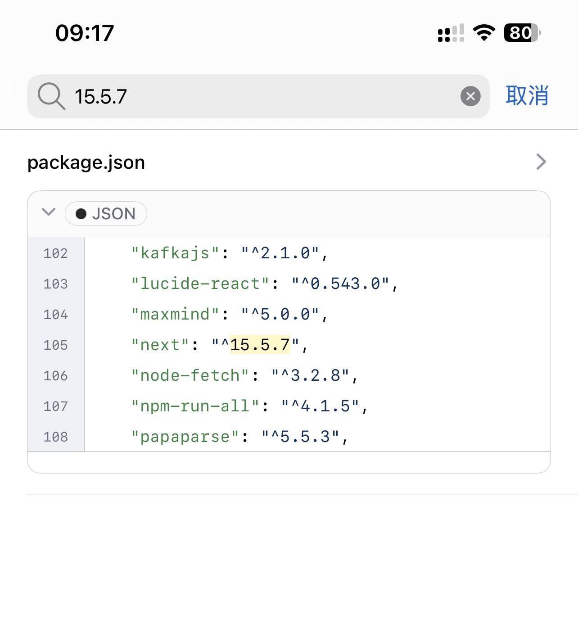The image size is (578, 622).
Task: Tap the JSON language badge
Action: (x=106, y=214)
